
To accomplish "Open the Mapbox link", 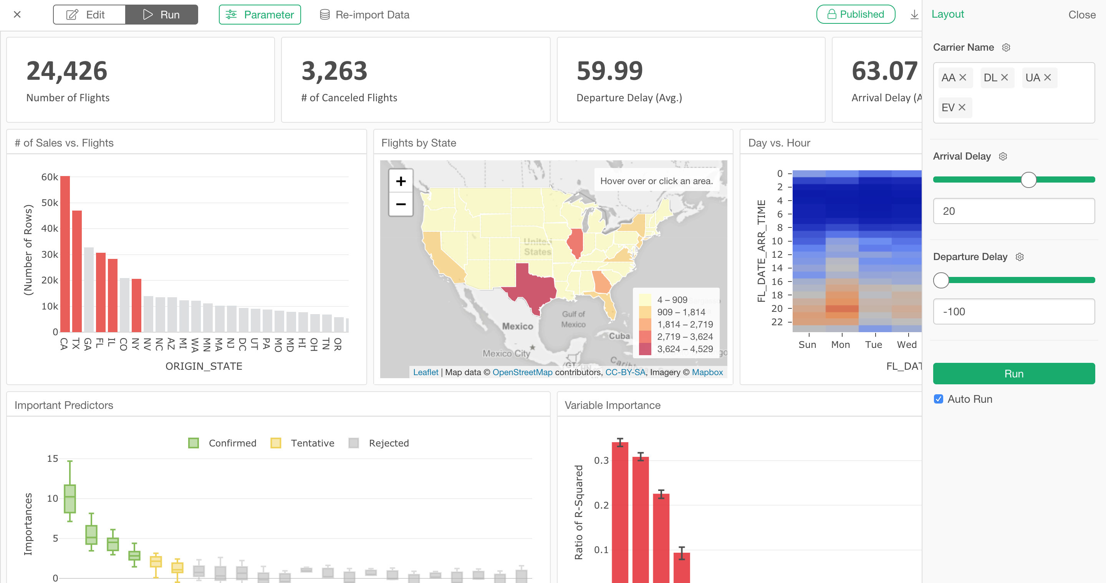I will pos(707,372).
